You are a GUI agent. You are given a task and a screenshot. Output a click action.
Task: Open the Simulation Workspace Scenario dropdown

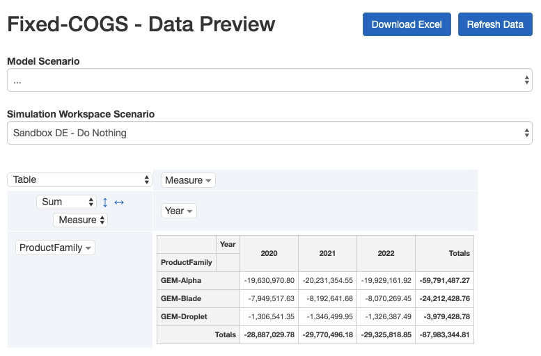coord(269,133)
